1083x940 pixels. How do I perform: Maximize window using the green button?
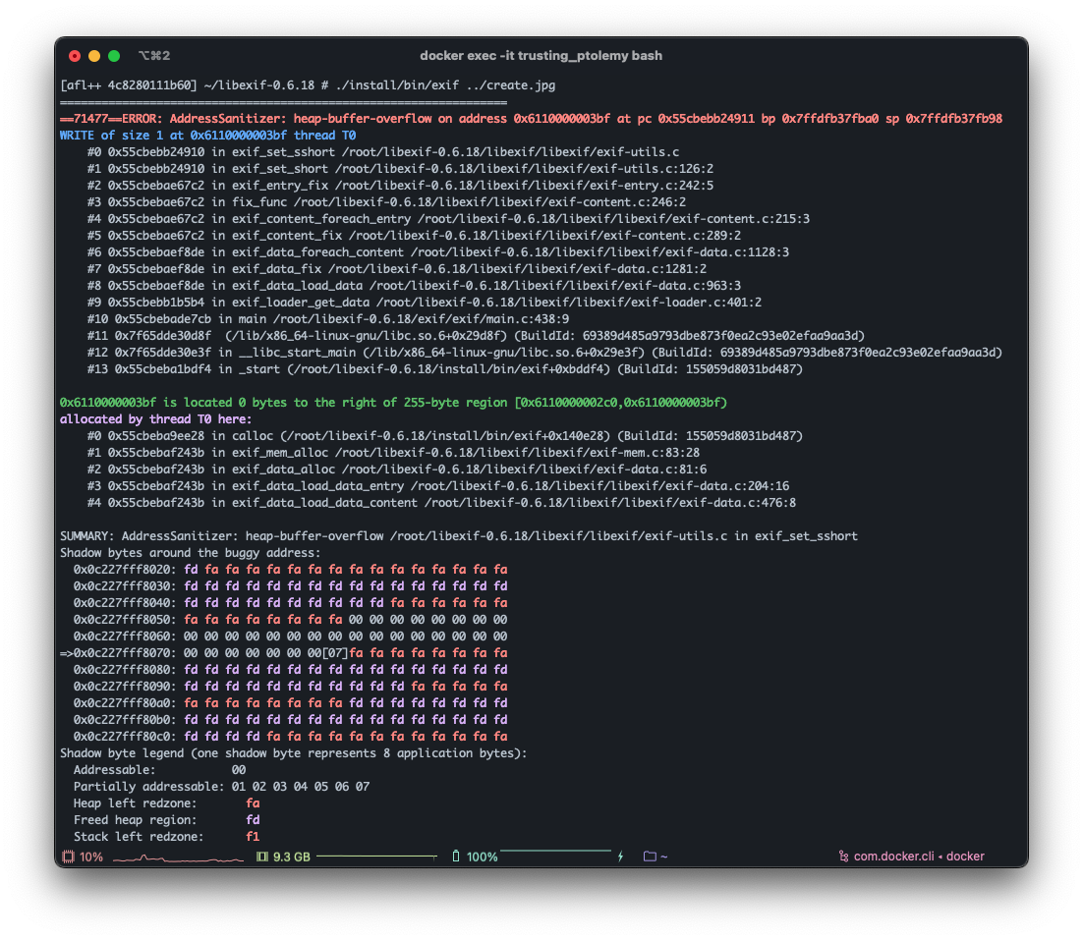(114, 56)
